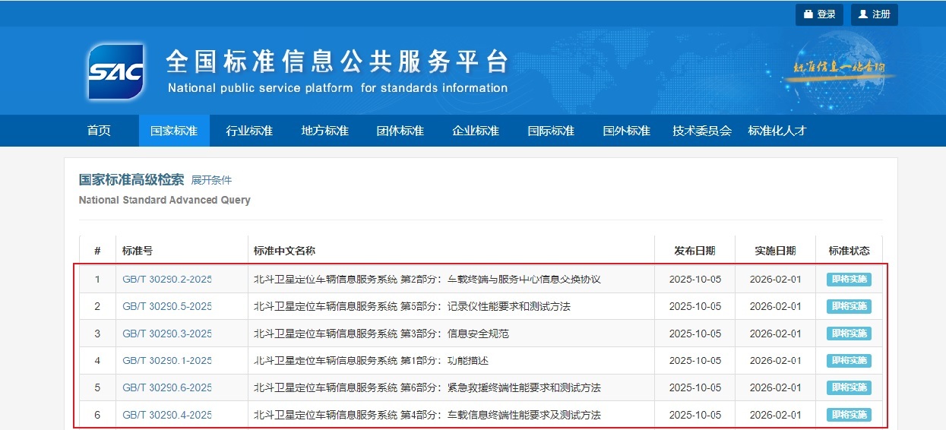
Task: Select 国外标准 menu item
Action: (627, 131)
